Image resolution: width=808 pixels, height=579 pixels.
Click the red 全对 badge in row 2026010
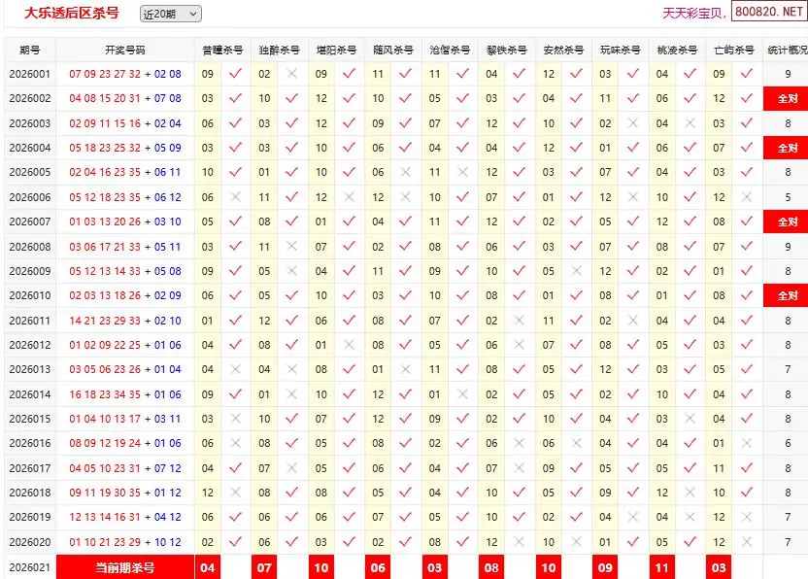coord(787,295)
